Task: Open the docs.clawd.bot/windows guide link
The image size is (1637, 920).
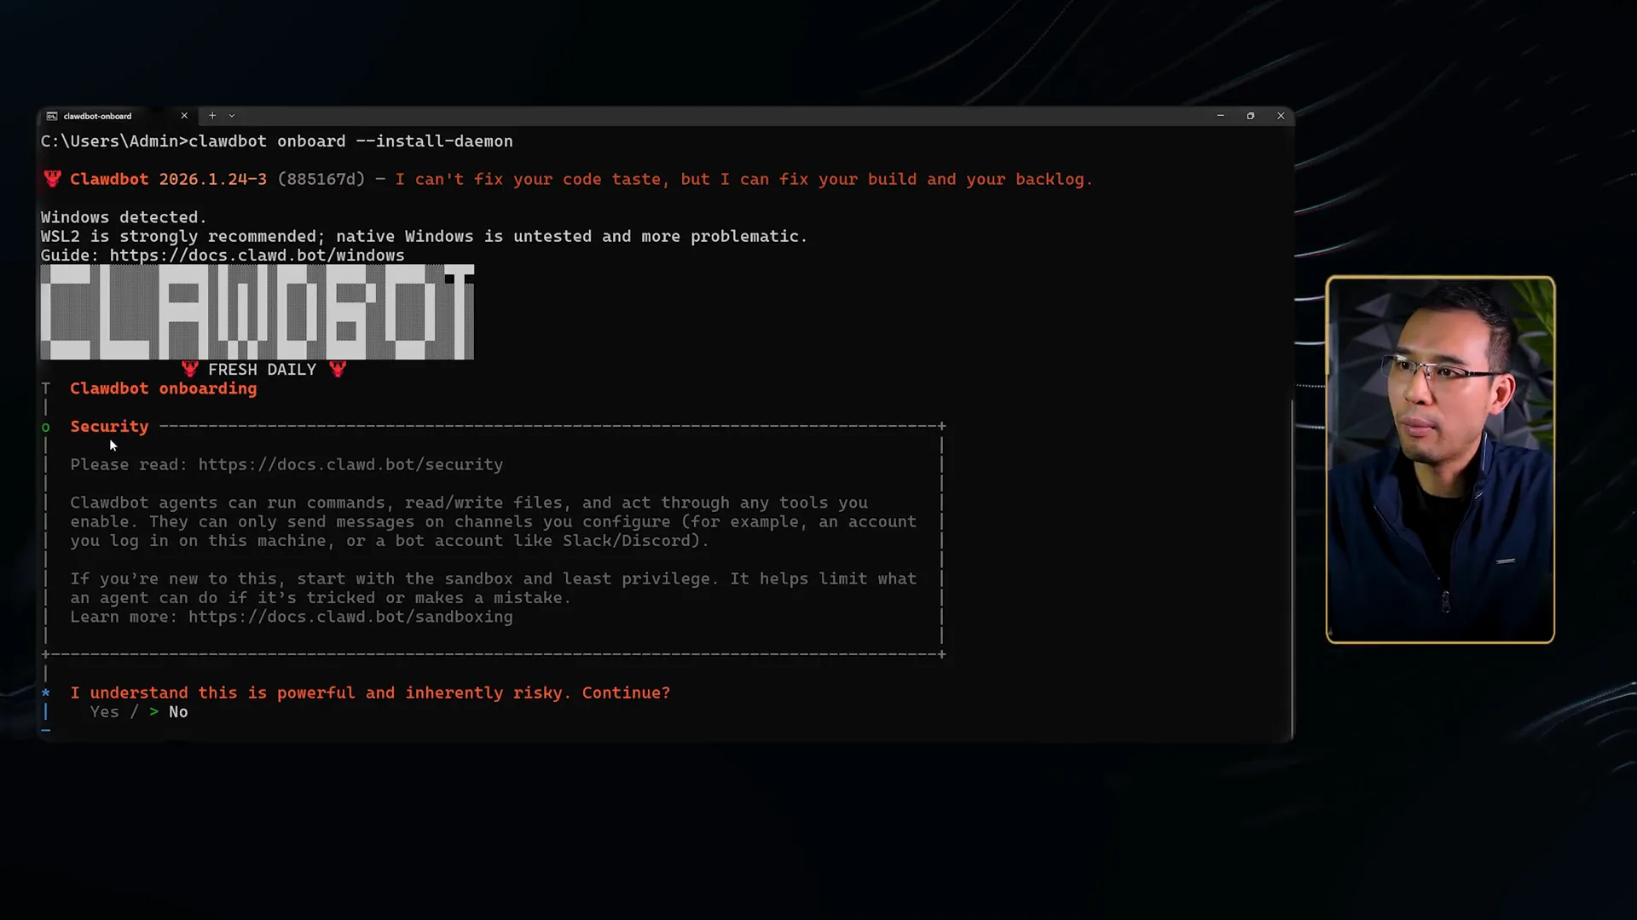Action: [257, 256]
